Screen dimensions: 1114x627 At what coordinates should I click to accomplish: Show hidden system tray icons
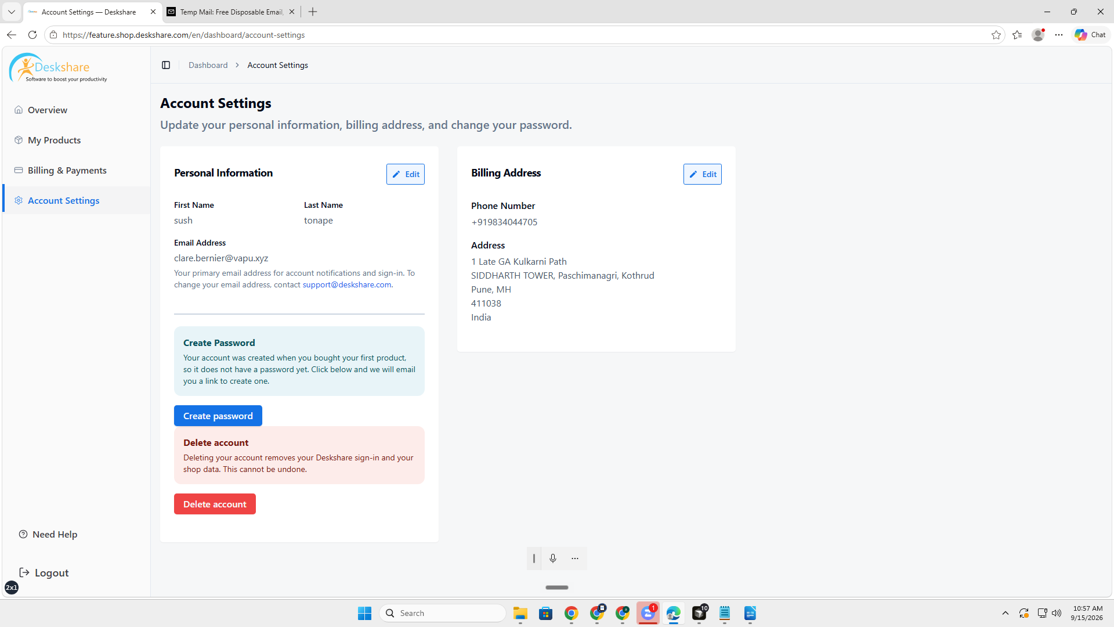[1006, 613]
